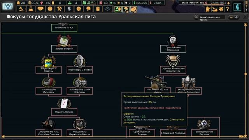Select the focus Мы Имеем То, Что Имеем

158,90
